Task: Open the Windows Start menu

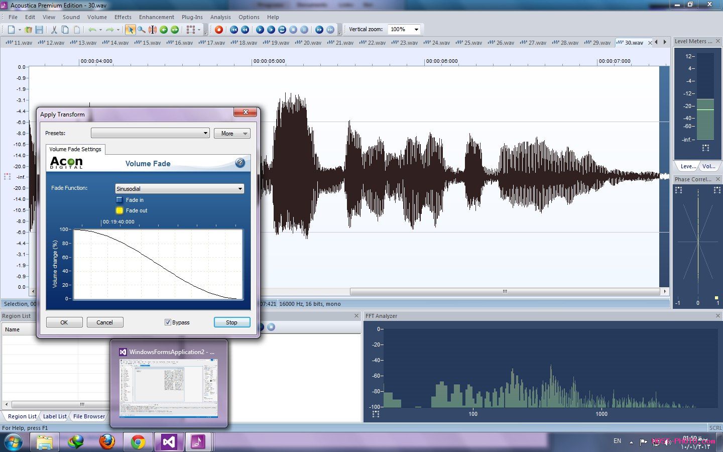Action: click(x=14, y=442)
